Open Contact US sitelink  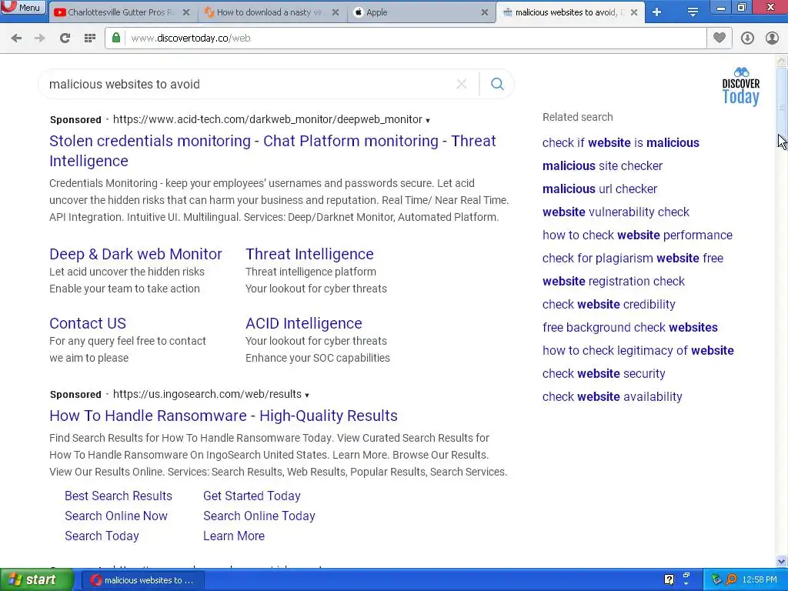[x=88, y=323]
